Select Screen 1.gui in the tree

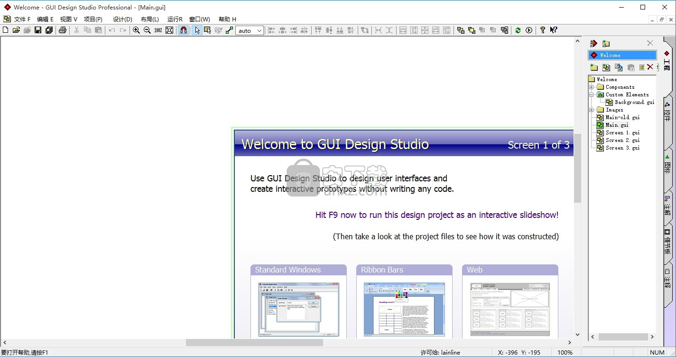(622, 132)
